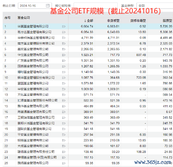Click total value 99.35 in 鹏扬基金 row
173x167 pixels.
pyautogui.click(x=89, y=163)
